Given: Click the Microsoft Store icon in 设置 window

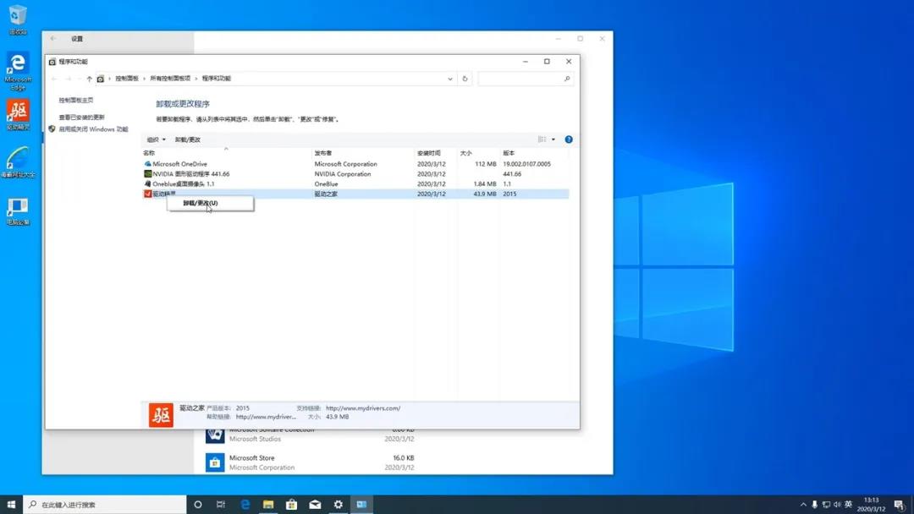Looking at the screenshot, I should point(214,462).
